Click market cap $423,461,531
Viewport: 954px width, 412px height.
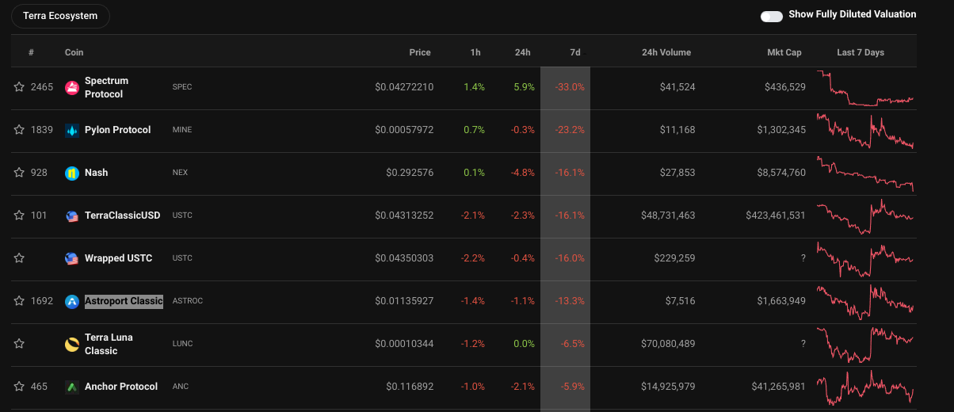coord(776,216)
